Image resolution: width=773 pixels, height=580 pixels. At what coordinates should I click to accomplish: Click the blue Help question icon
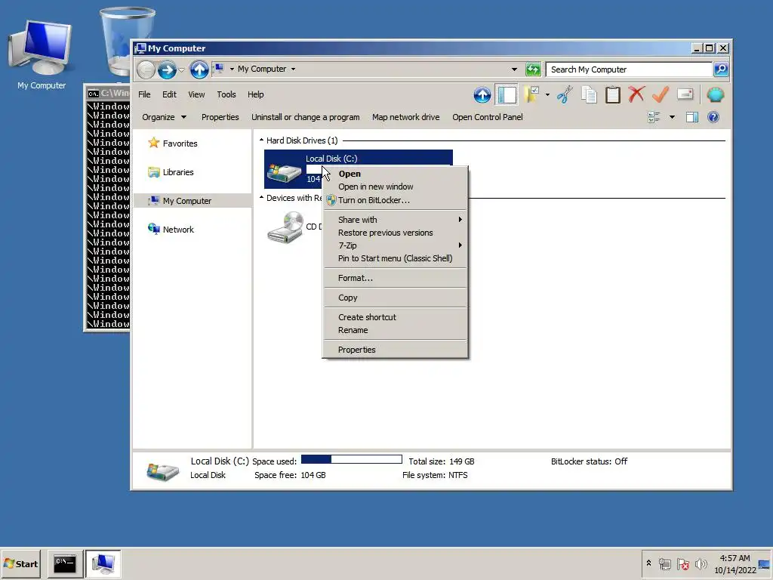[x=713, y=117]
